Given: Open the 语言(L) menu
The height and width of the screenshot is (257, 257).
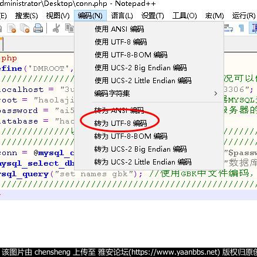Looking at the screenshot, I should click(122, 16).
